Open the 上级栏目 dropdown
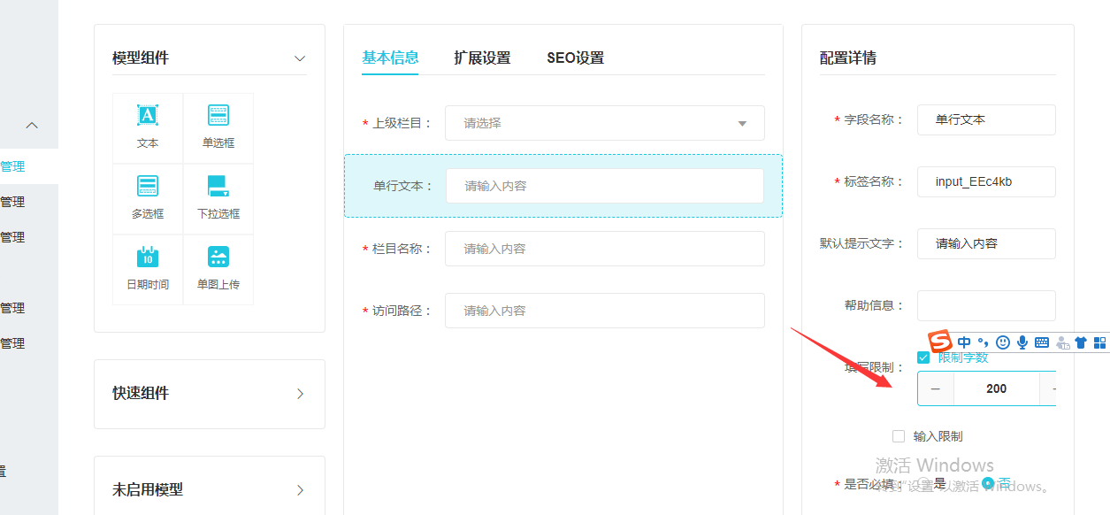Viewport: 1110px width, 515px height. (x=605, y=123)
